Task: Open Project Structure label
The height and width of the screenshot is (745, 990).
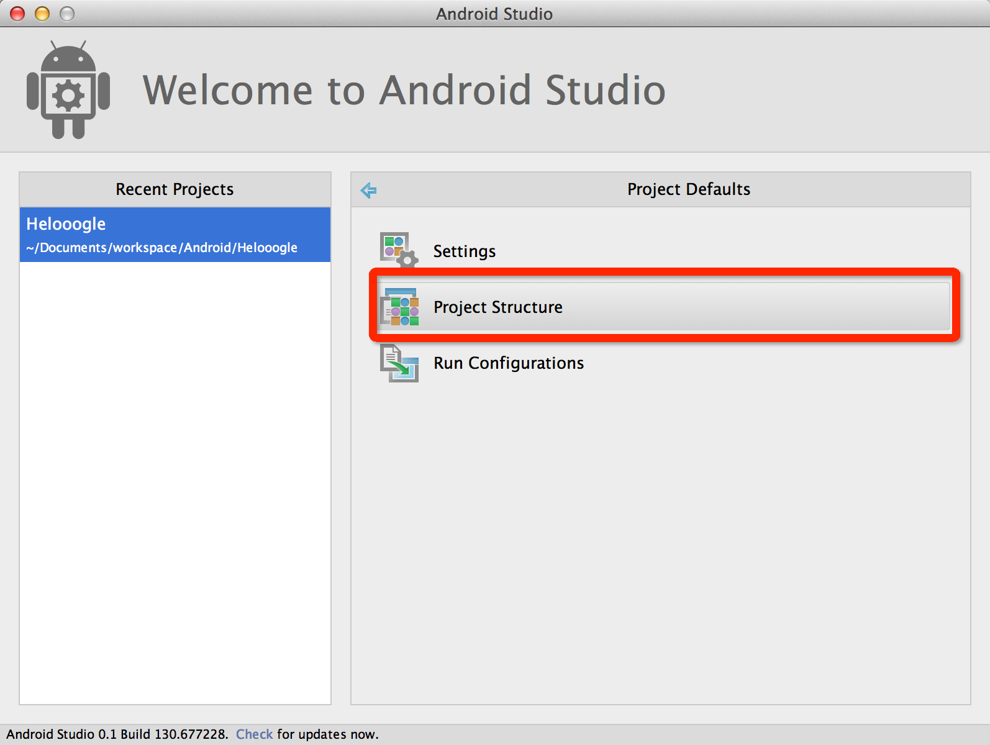Action: 498,307
